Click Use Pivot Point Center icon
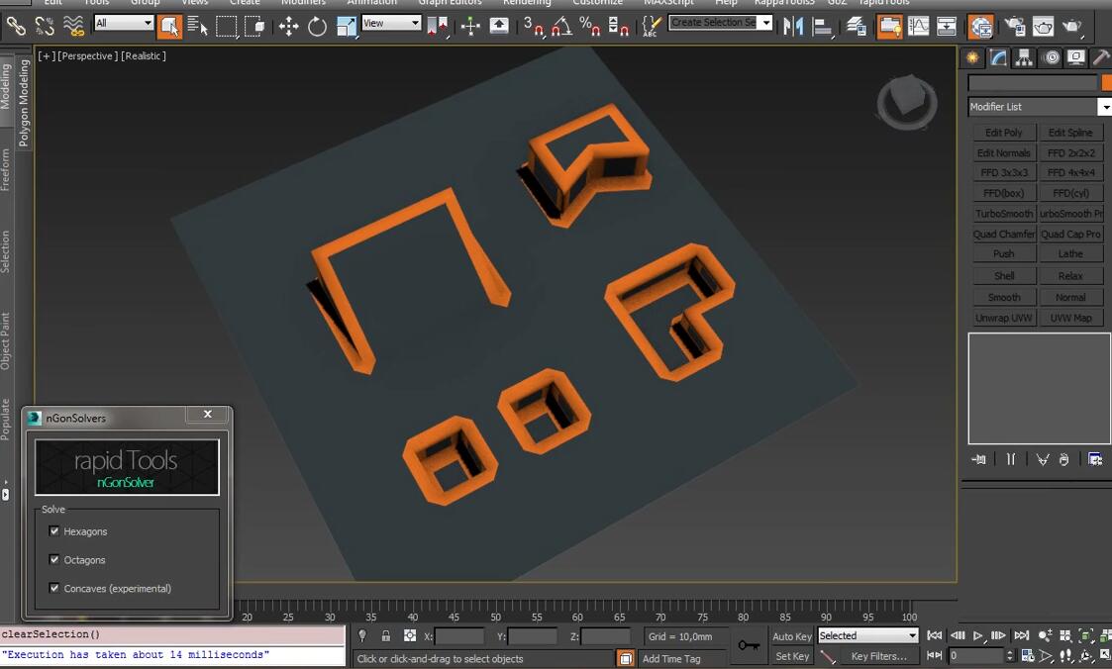 pos(438,27)
